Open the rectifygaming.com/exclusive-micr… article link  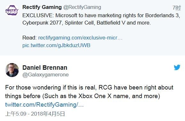[x=80, y=38]
